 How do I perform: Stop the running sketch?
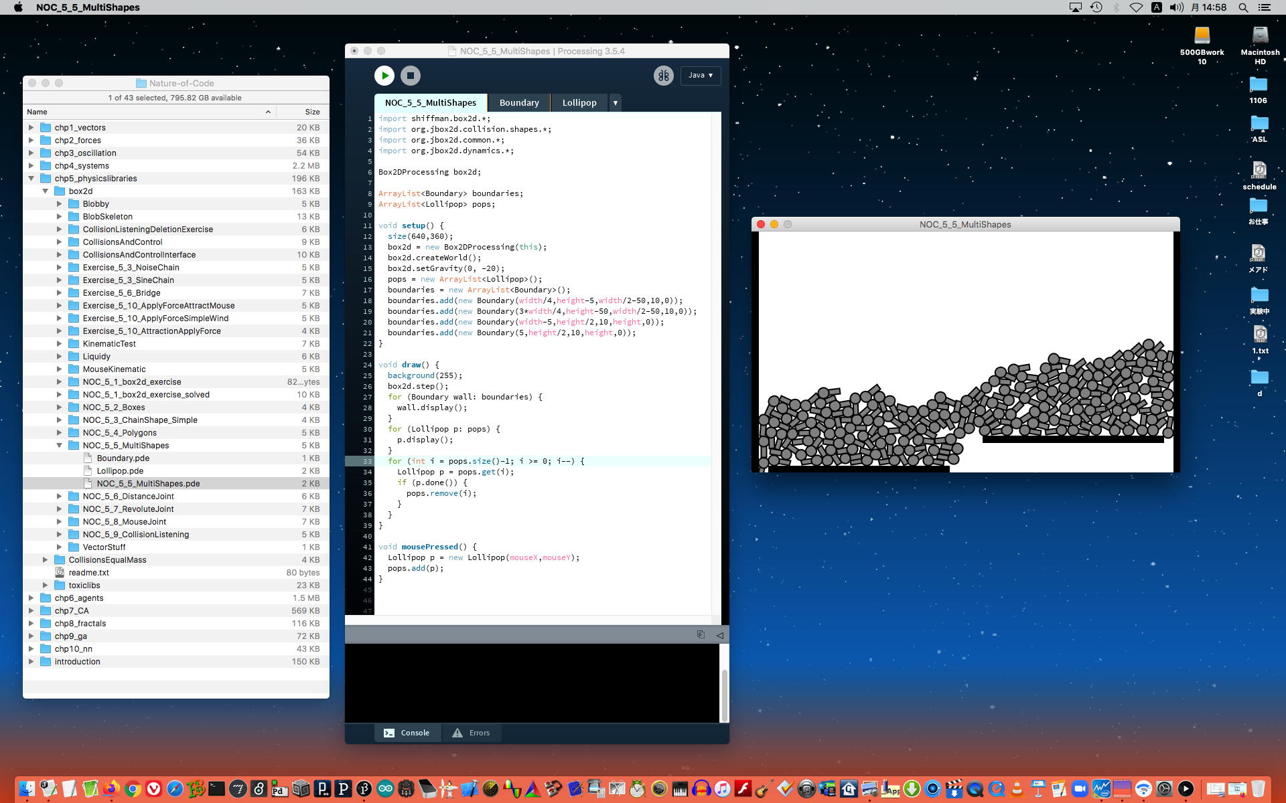pos(411,76)
